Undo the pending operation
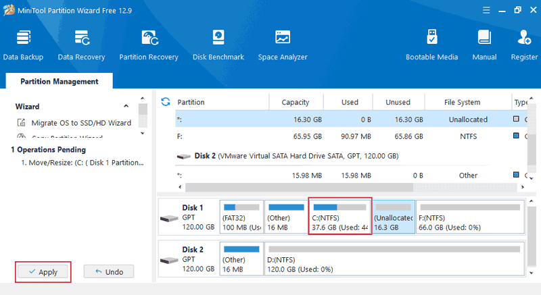This screenshot has width=541, height=295. [x=108, y=272]
